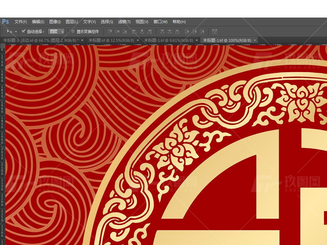Click the ruler origin corner box

[x=3, y=45]
